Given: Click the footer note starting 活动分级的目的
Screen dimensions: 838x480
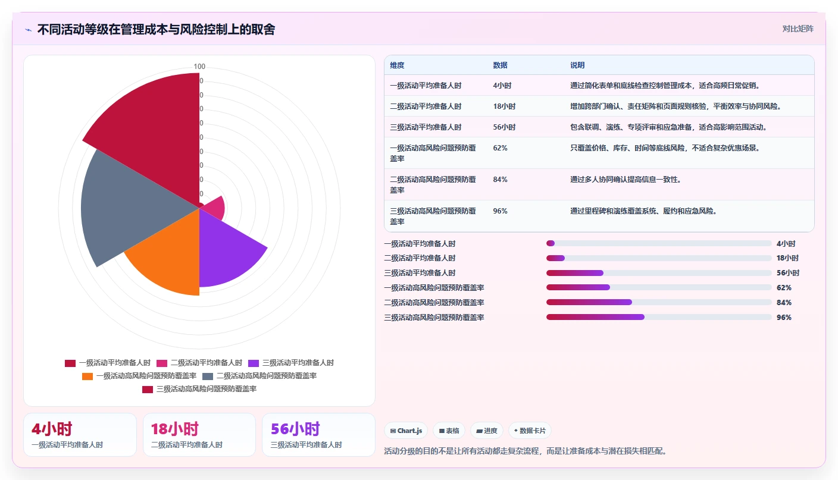Looking at the screenshot, I should pyautogui.click(x=526, y=451).
